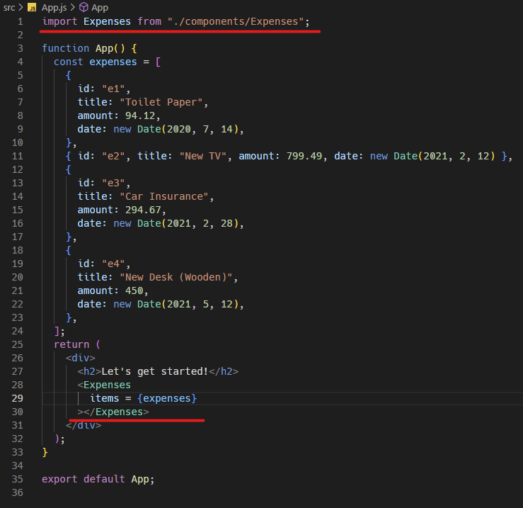523x508 pixels.
Task: Click the word 'import' on line 1
Action: 59,22
